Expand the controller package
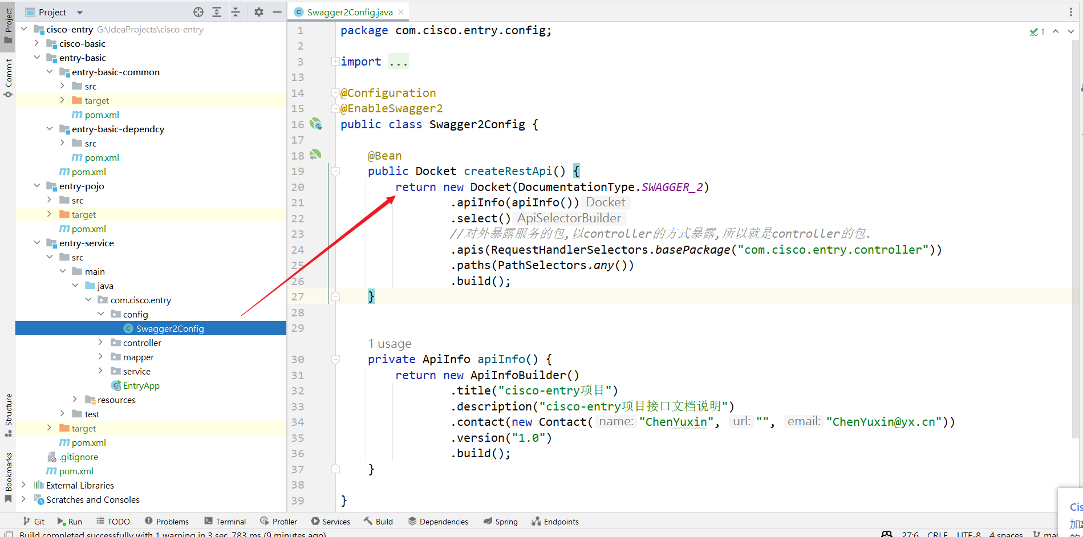The image size is (1083, 537). pyautogui.click(x=101, y=343)
